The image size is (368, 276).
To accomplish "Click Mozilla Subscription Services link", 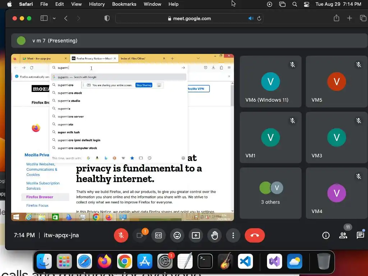I will tap(43, 186).
